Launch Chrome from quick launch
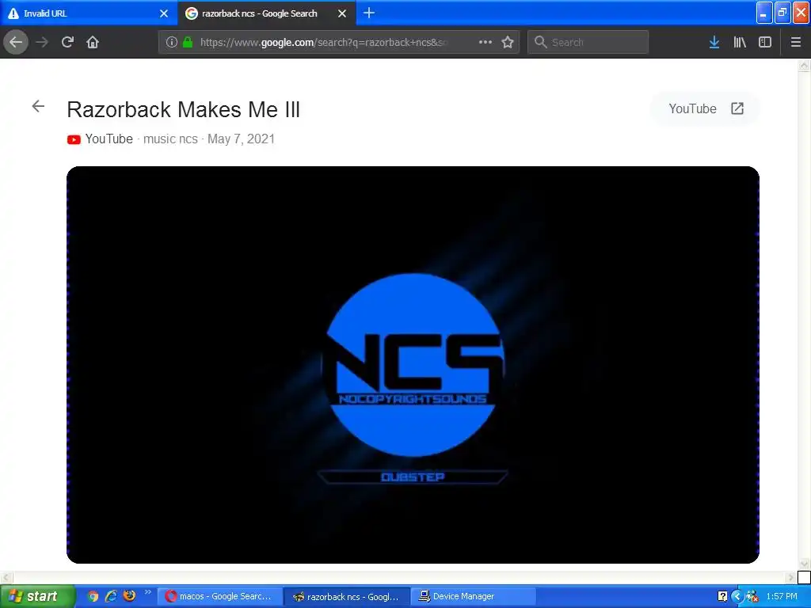Viewport: 811px width, 608px height. coord(93,596)
